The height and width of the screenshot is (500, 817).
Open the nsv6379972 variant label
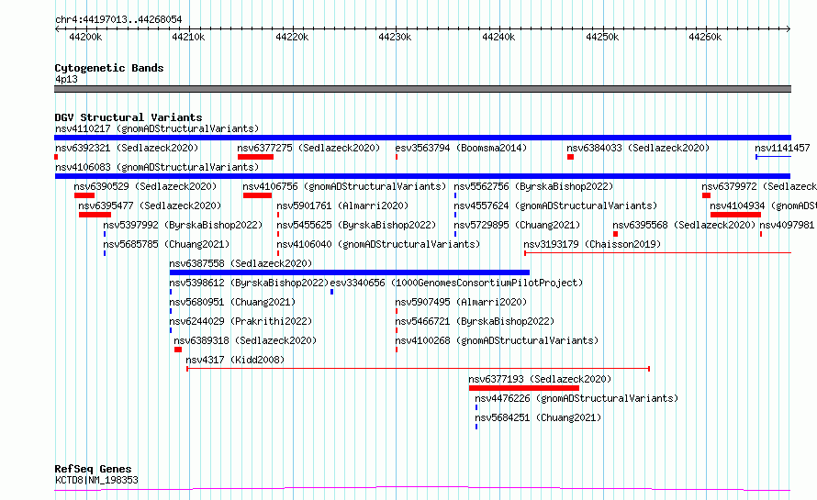[758, 186]
